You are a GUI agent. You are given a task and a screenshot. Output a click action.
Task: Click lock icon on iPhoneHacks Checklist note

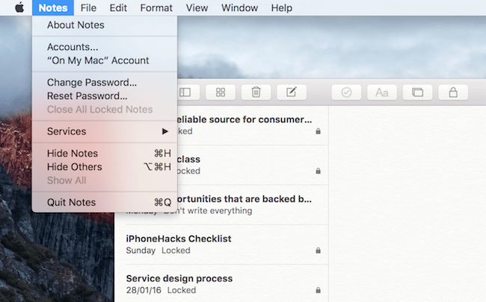318,251
